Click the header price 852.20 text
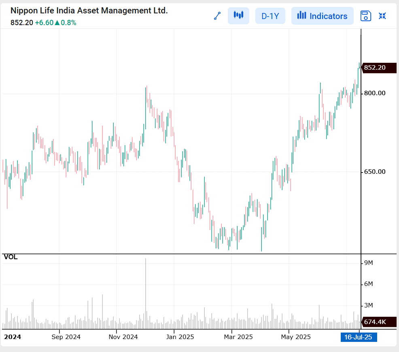 [21, 23]
